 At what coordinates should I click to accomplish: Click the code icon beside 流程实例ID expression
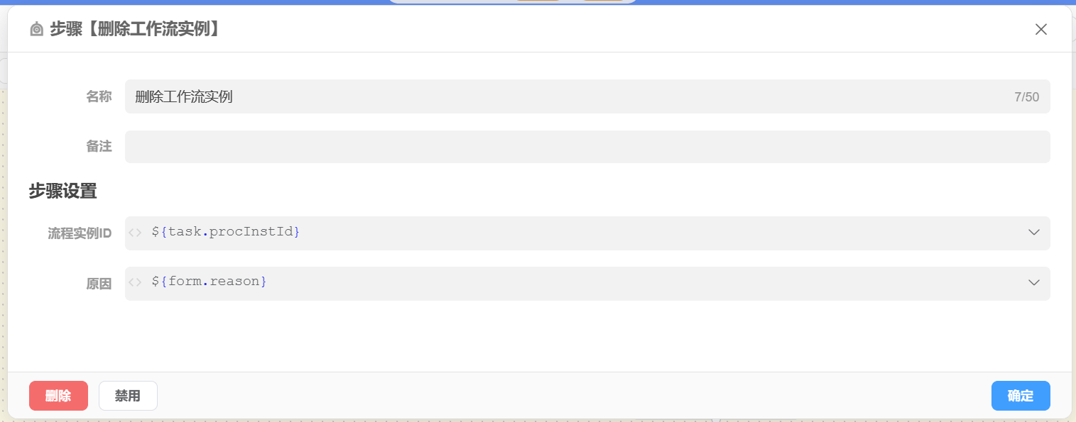pyautogui.click(x=136, y=233)
